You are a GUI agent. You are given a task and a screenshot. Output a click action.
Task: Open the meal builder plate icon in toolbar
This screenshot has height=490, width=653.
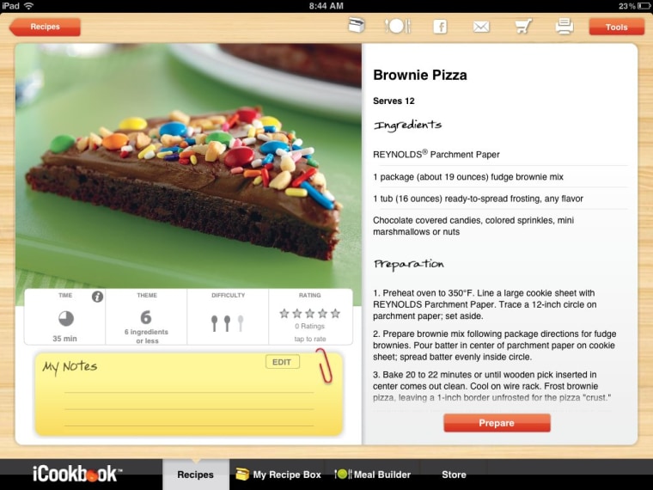(x=398, y=27)
